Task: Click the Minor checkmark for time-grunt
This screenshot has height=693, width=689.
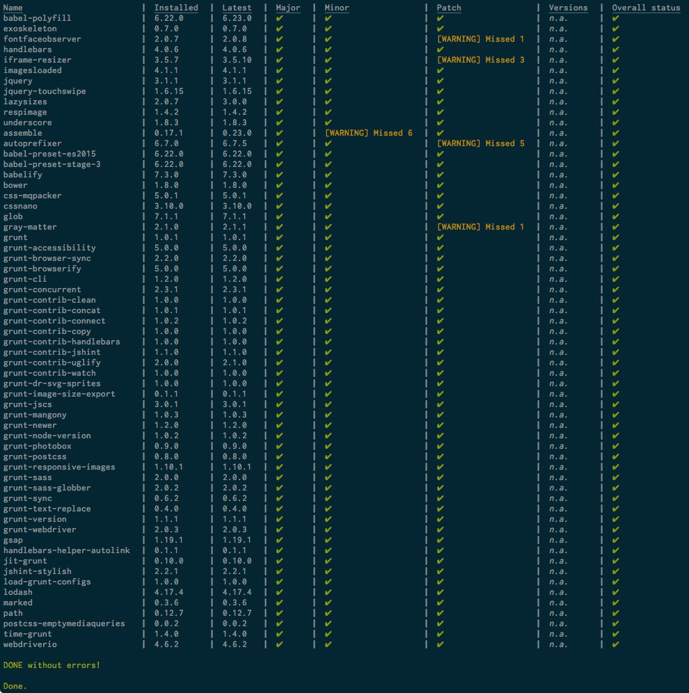Action: click(328, 634)
